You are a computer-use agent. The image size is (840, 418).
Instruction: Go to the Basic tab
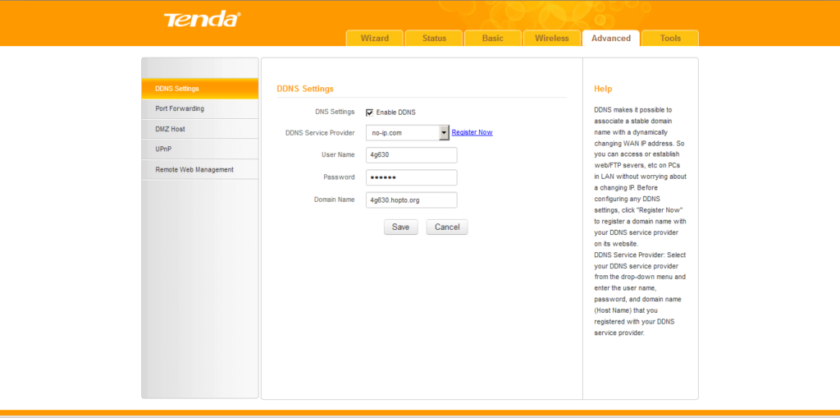click(493, 39)
